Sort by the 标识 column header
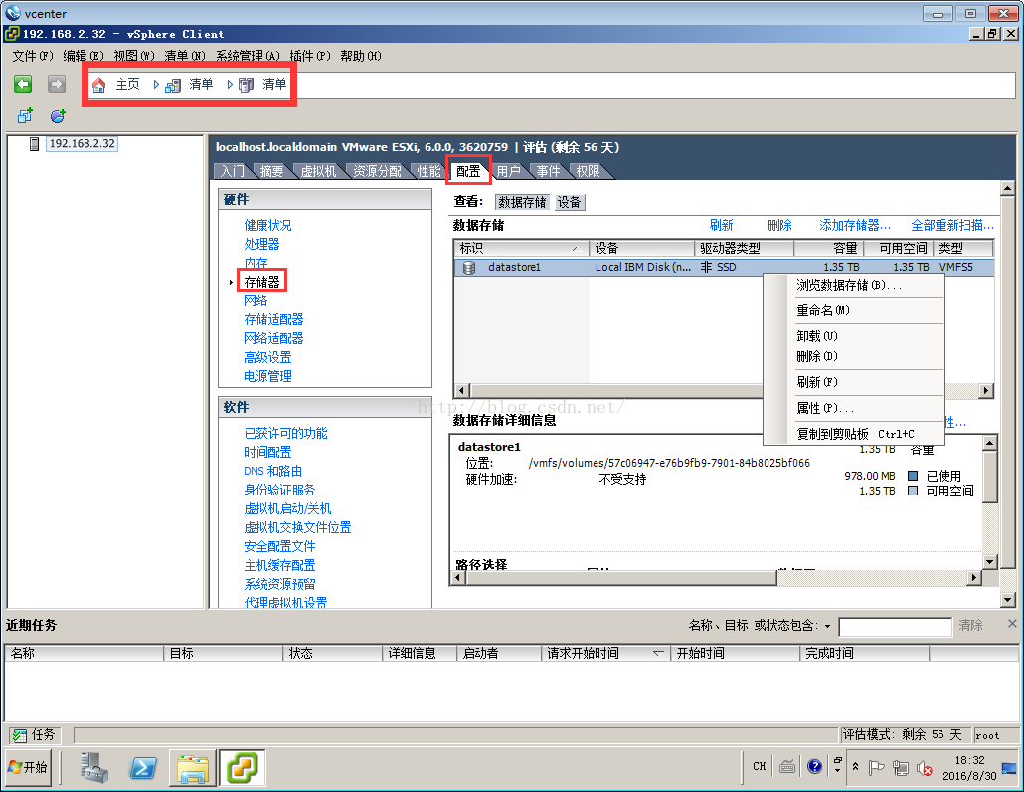 (x=521, y=249)
